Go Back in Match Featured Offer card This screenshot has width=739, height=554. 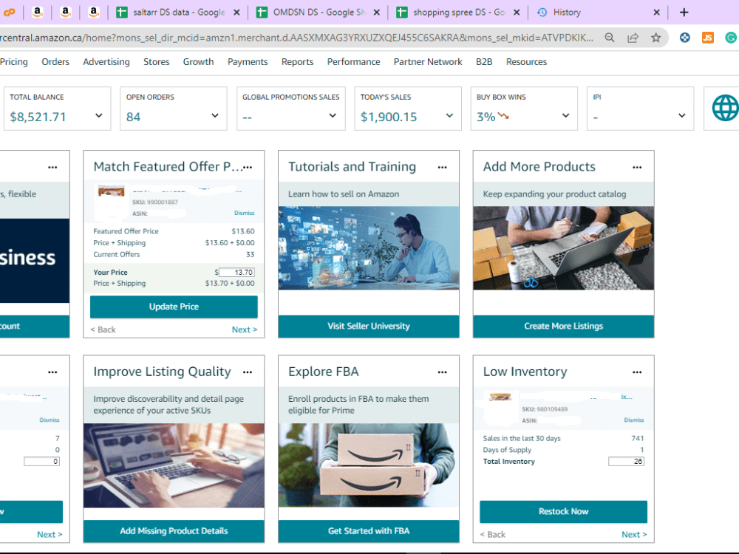coord(103,329)
